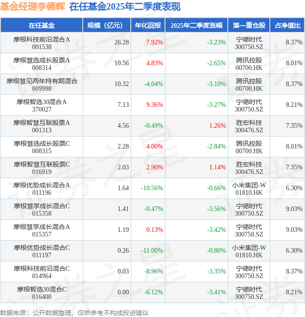This screenshot has width=305, height=317.
Task: Click 胜宏科技 300476.SZ in the 001313 row
Action: (x=249, y=126)
